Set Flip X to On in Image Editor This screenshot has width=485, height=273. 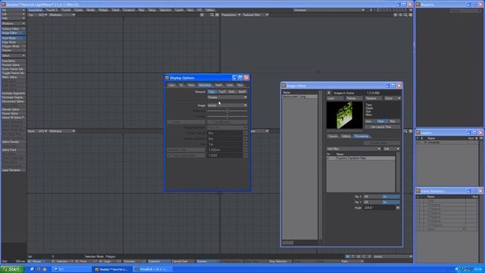tap(391, 196)
